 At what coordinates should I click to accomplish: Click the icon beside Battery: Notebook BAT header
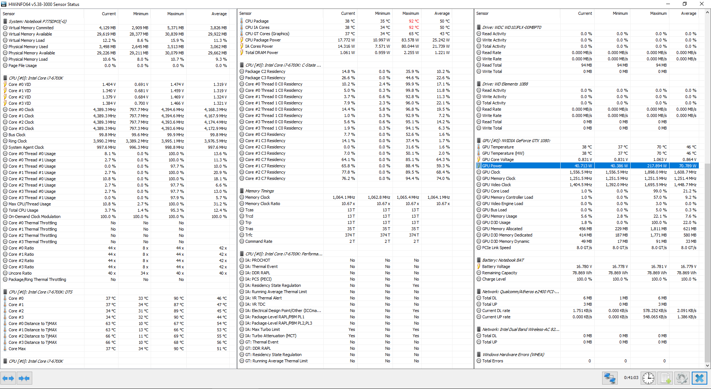click(x=479, y=260)
